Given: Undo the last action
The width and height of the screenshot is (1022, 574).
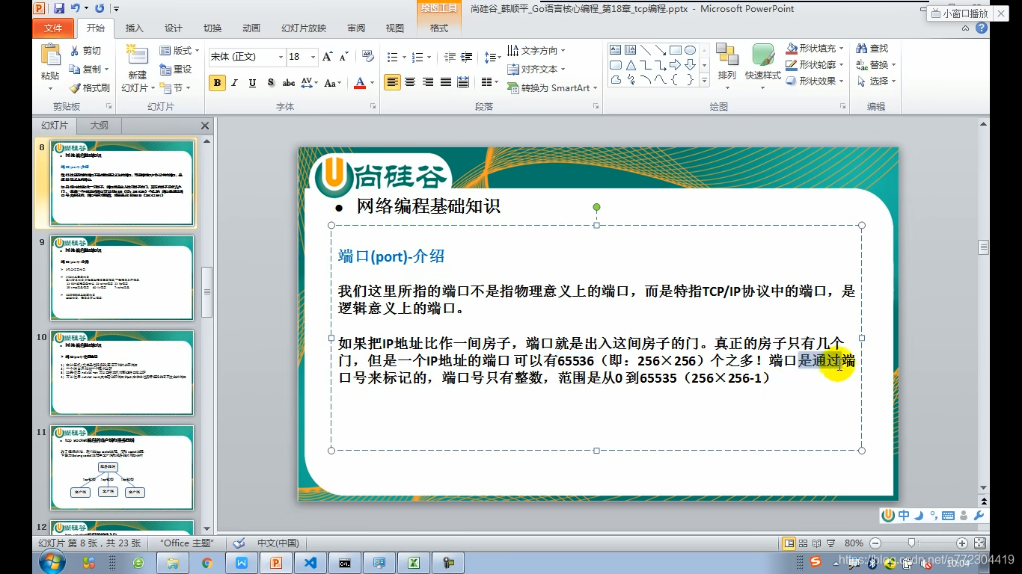Looking at the screenshot, I should click(76, 8).
